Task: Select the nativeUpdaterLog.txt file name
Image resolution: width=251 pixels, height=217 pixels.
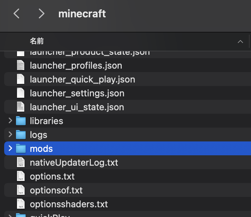Action: (74, 163)
